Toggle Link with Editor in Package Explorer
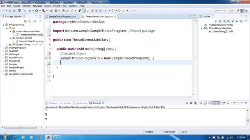Viewport: 250px width, 140px height. click(x=30, y=21)
